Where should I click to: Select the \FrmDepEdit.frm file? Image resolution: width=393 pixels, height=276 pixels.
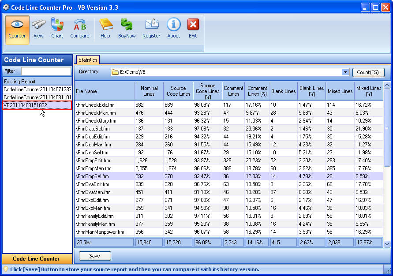tap(229, 137)
